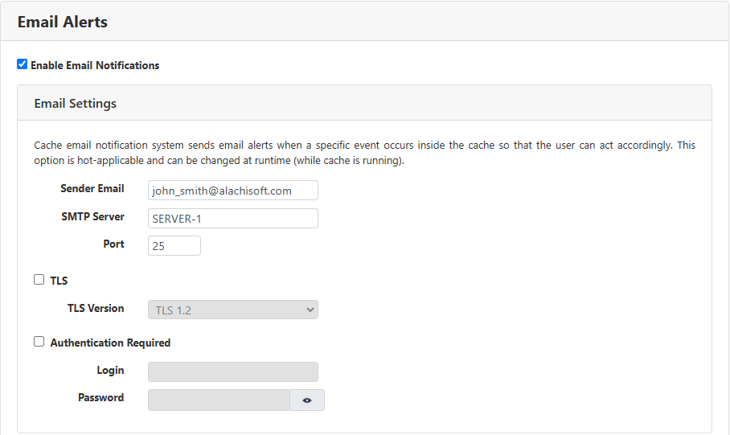Check Authentication Required box
The width and height of the screenshot is (730, 435).
tap(39, 342)
